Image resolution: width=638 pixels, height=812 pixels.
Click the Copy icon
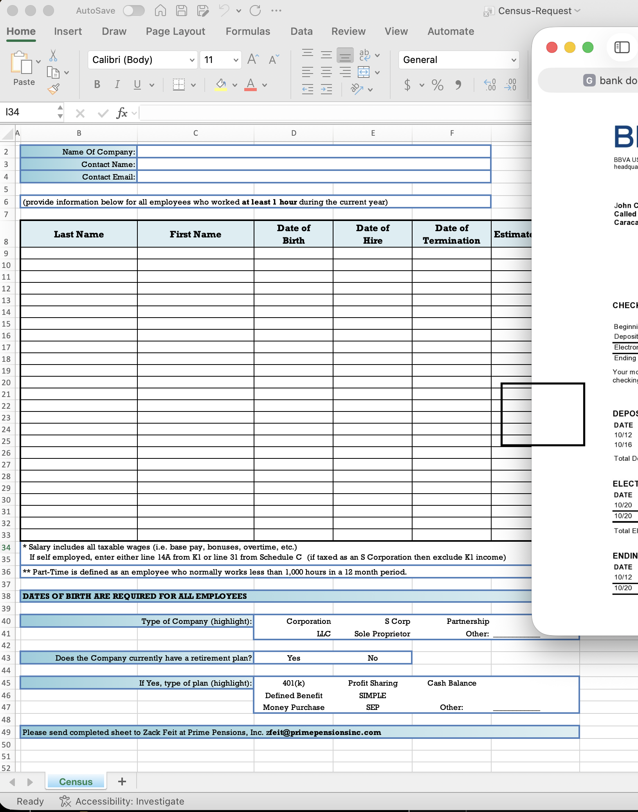53,72
